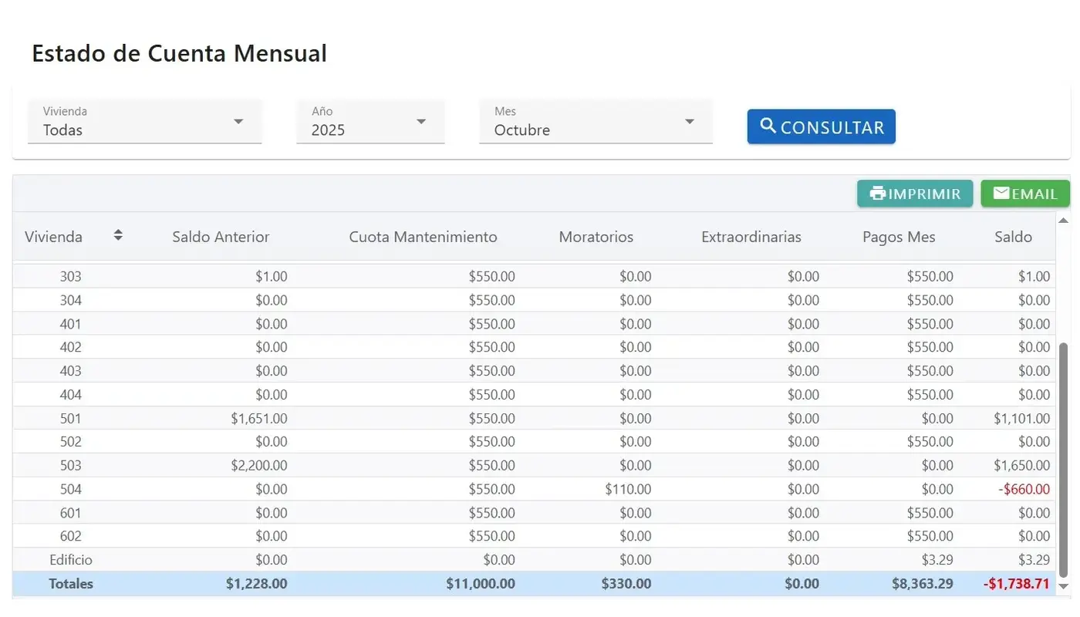1080x617 pixels.
Task: Click the scrollbar down arrow
Action: click(x=1063, y=587)
